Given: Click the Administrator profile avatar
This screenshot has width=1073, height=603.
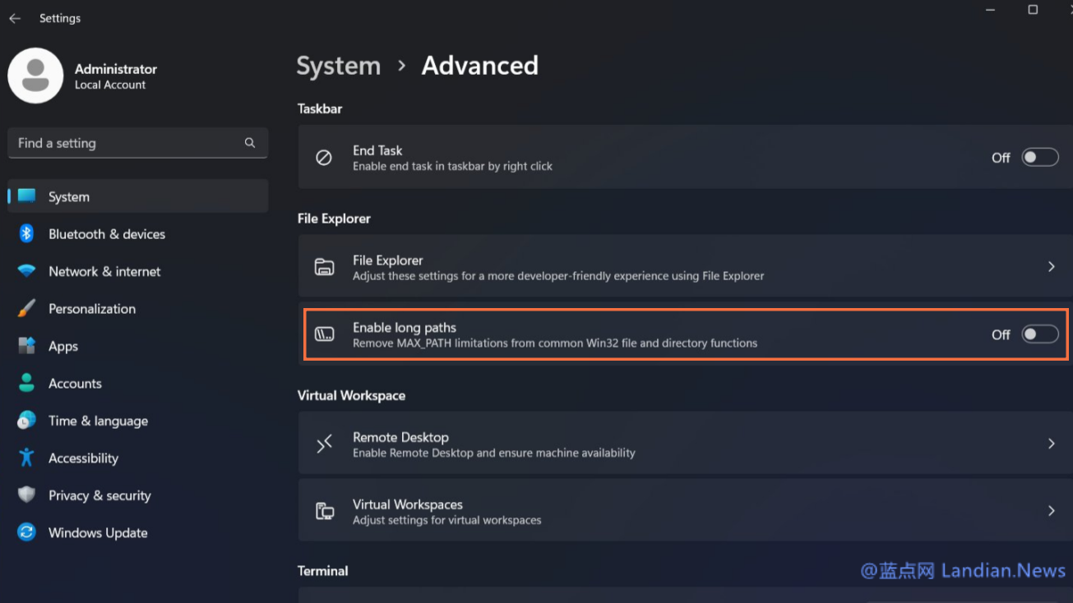Looking at the screenshot, I should point(35,76).
